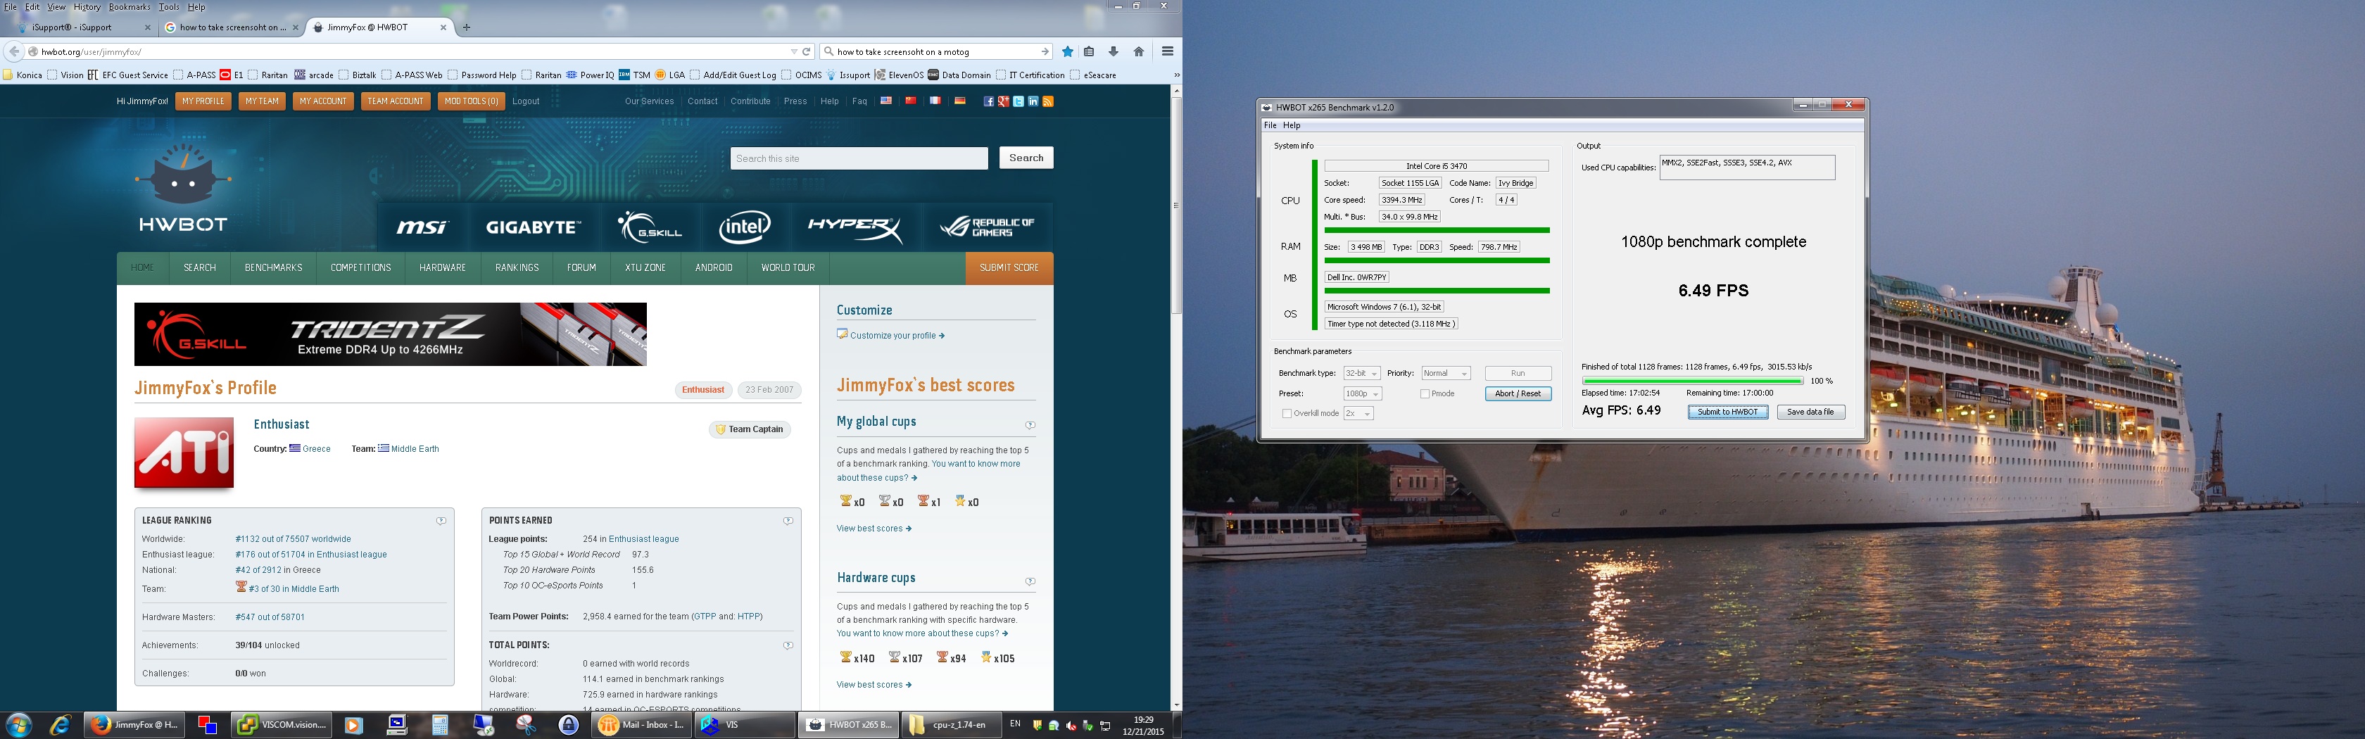This screenshot has width=2365, height=739.
Task: Open Firefox Bookmarks menu
Action: pos(130,6)
